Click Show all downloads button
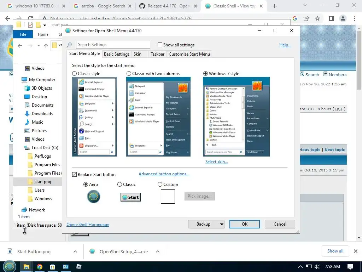Screen dimensions: 362x272 click(335, 251)
